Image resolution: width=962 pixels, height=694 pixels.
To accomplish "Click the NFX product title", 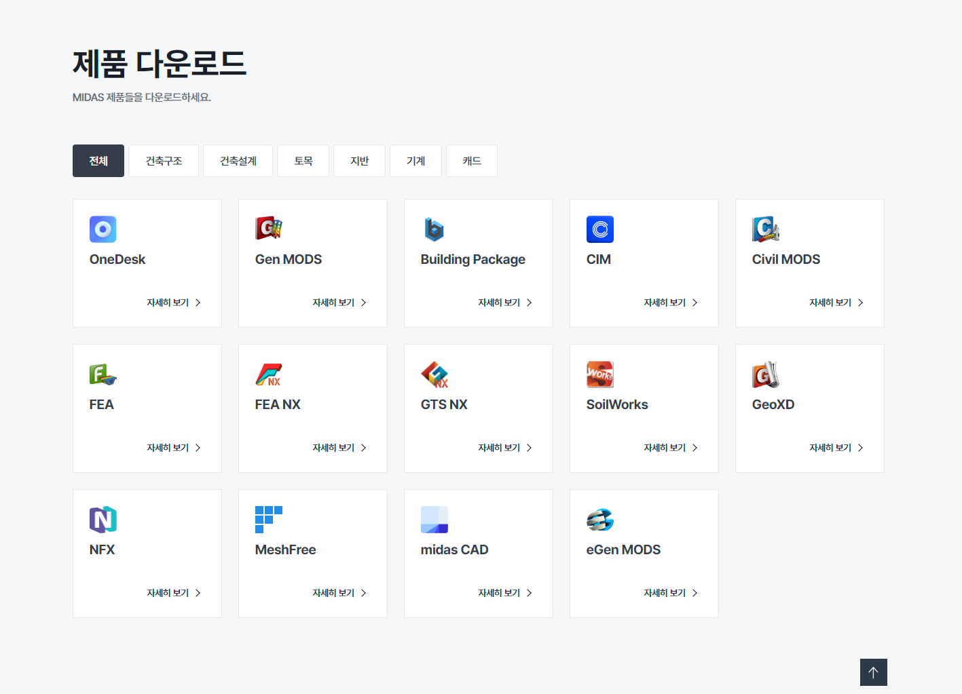I will click(x=103, y=550).
